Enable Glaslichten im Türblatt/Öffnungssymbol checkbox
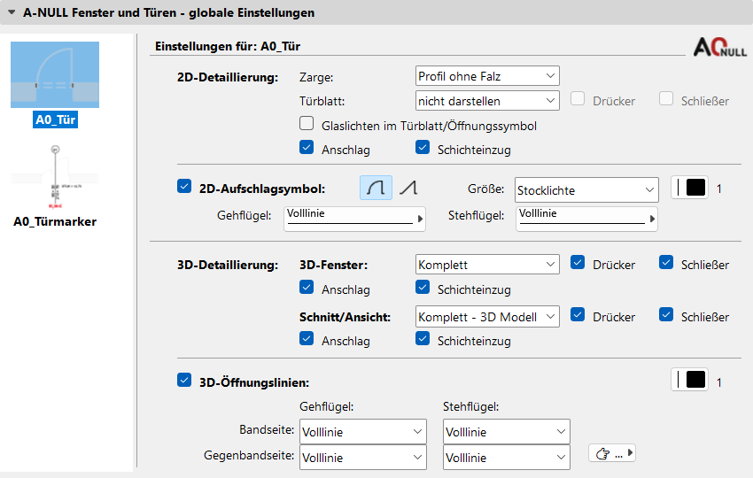This screenshot has height=478, width=753. tap(307, 125)
